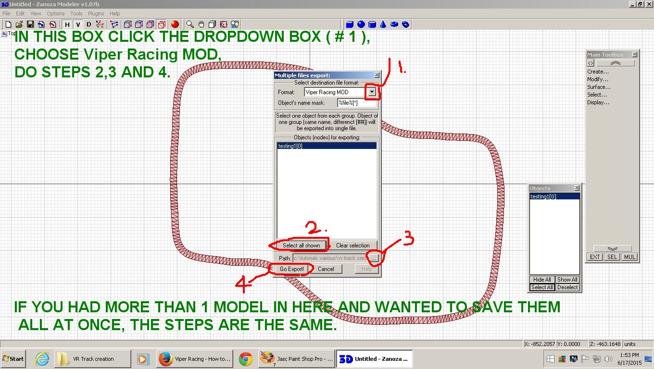Open the File menu
Viewport: 654px width, 369px height.
click(x=6, y=13)
